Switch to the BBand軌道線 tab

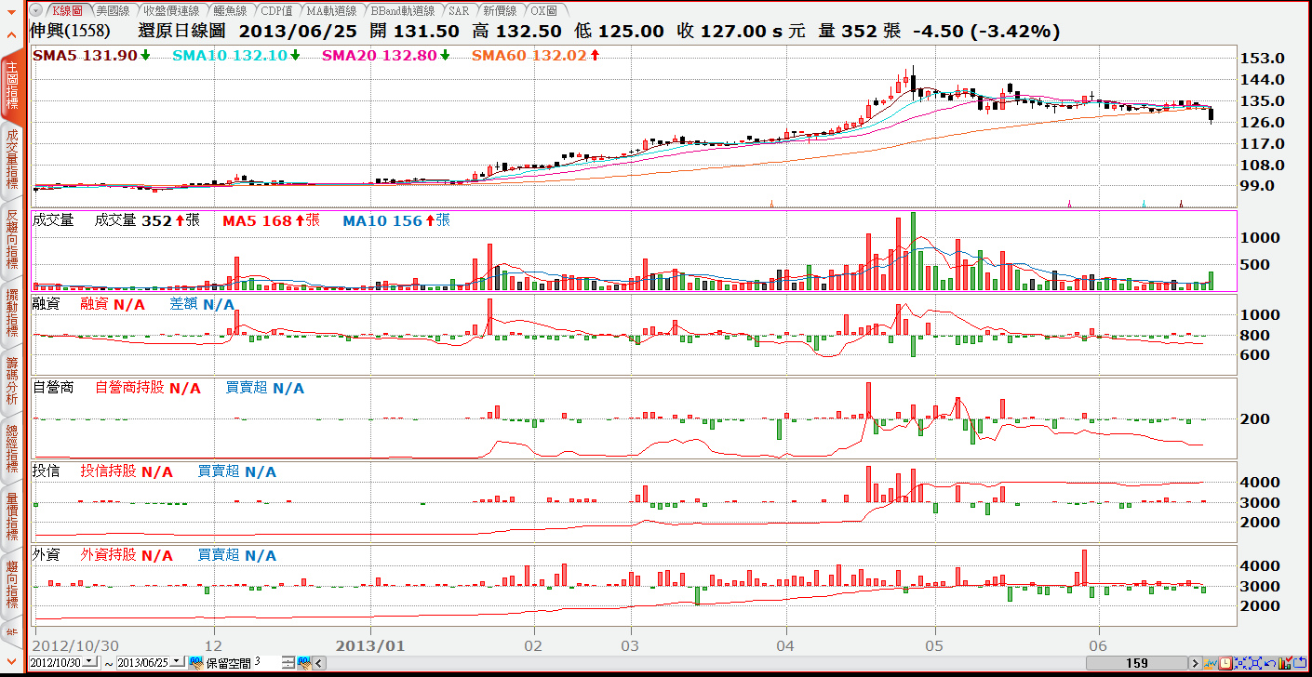[402, 10]
